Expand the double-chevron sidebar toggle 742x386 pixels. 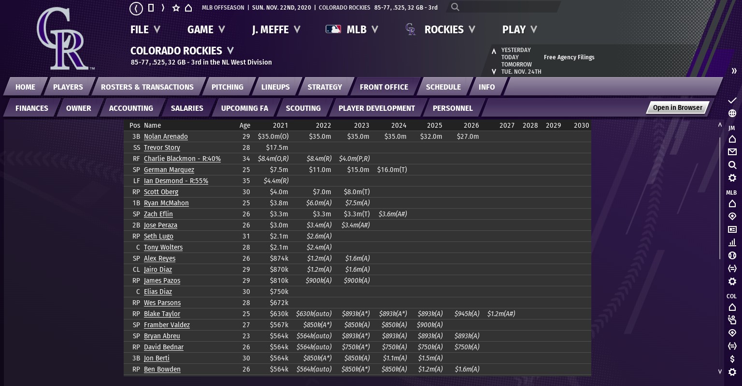pos(734,71)
